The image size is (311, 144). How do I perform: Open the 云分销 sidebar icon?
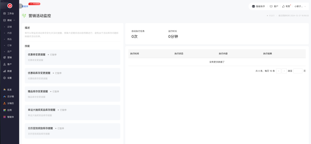[5, 96]
